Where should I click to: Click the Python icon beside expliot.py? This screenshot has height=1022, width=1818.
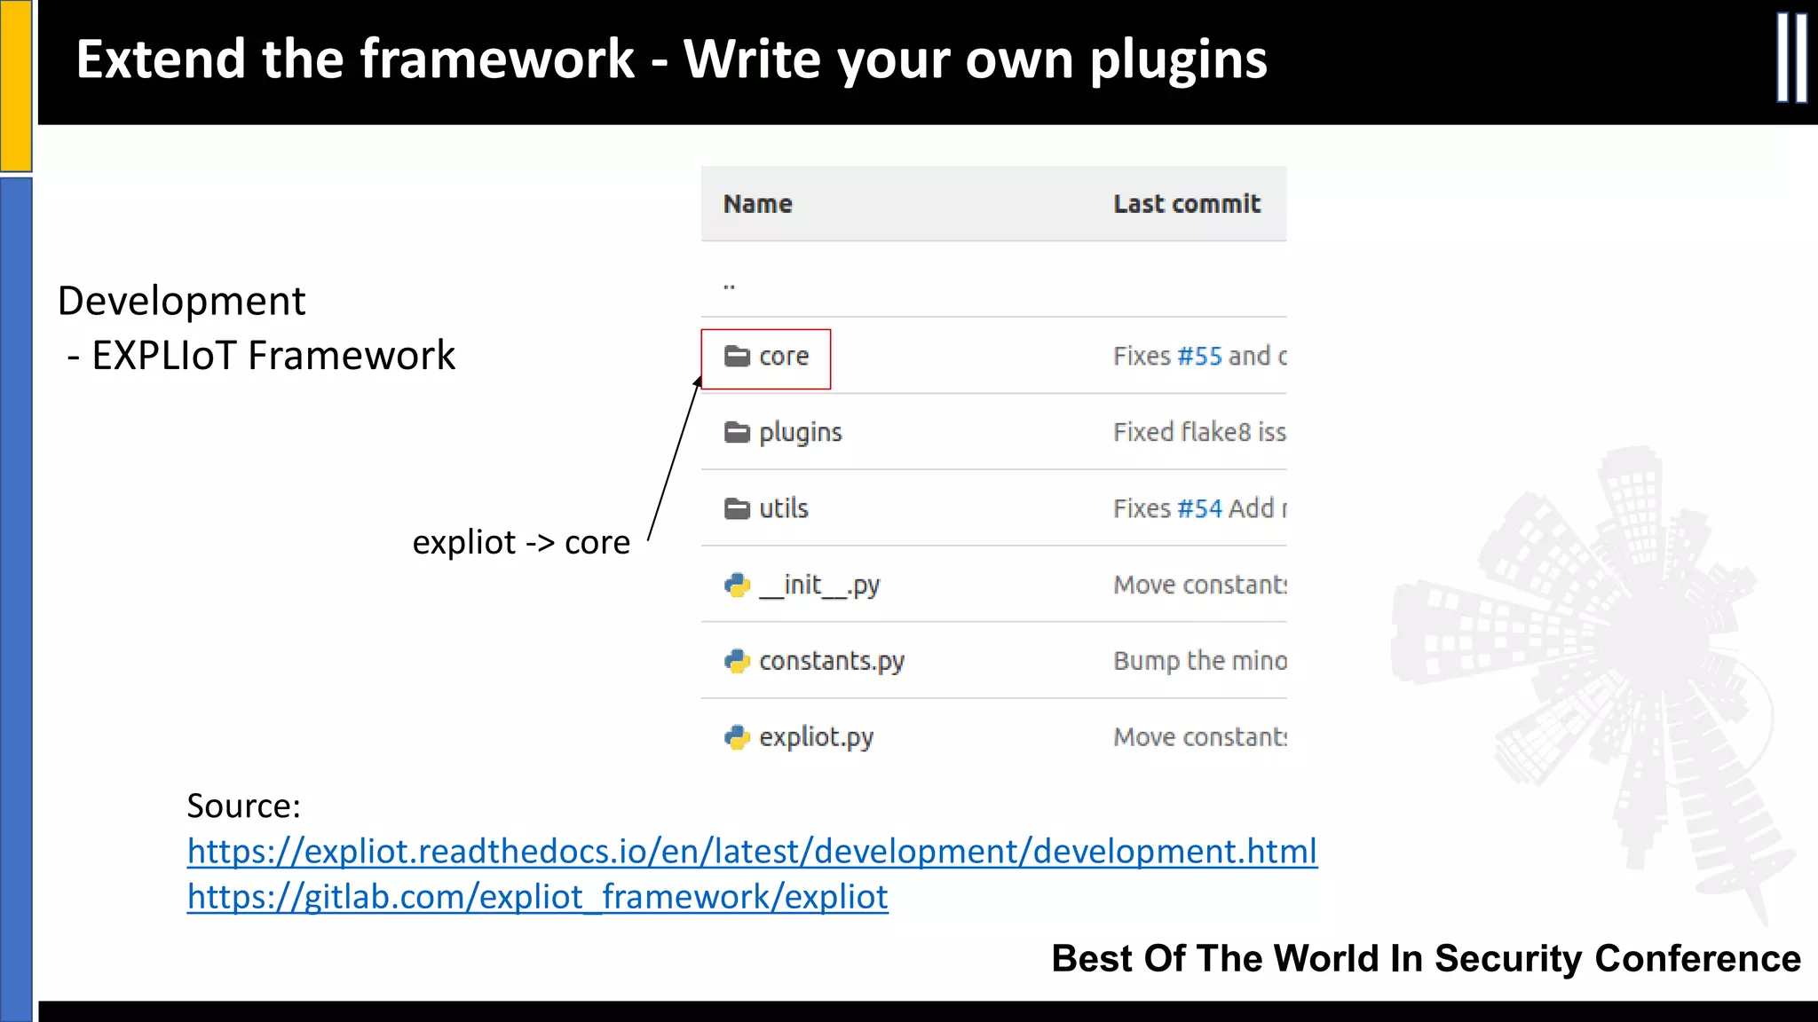[737, 737]
